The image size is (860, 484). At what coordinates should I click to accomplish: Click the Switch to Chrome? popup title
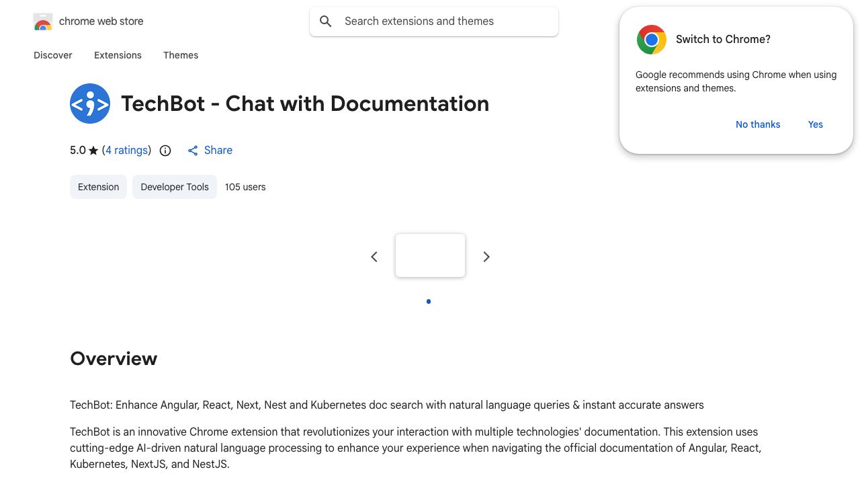723,39
